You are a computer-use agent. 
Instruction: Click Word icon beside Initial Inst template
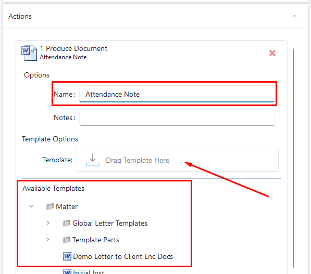tap(67, 271)
